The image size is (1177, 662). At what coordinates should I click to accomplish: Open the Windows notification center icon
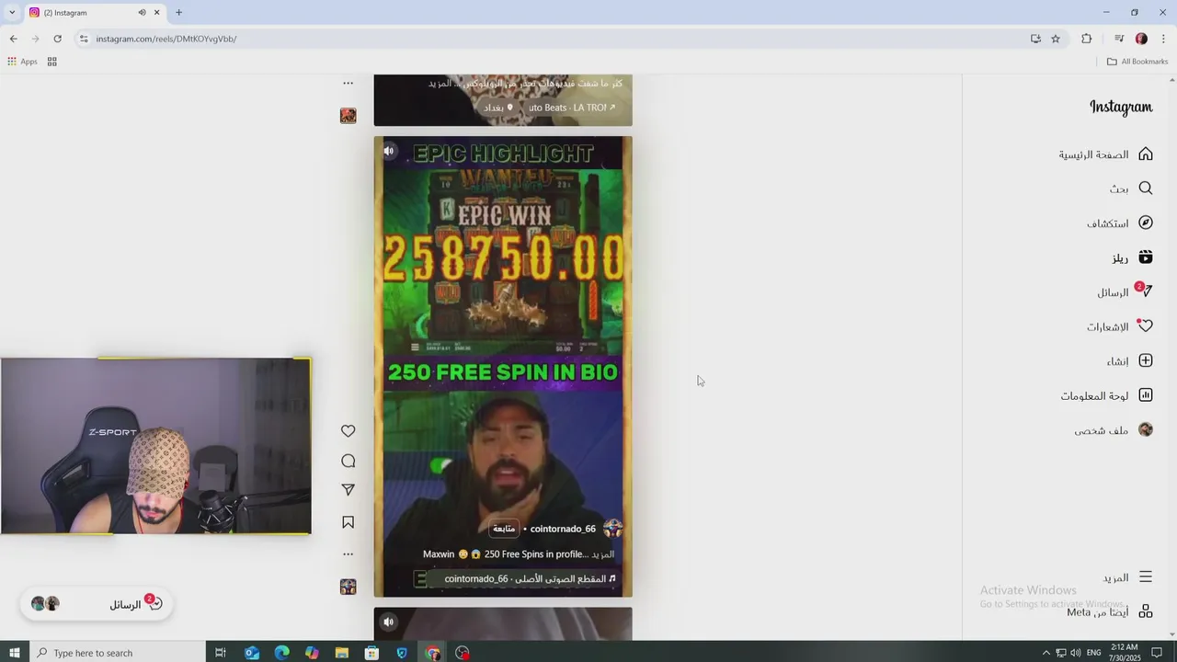1158,653
